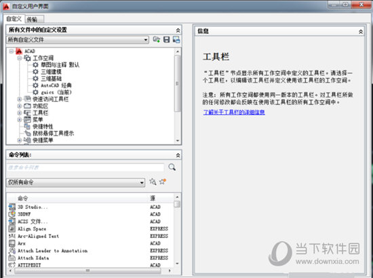Select the 快捷特性 tree item

point(43,127)
